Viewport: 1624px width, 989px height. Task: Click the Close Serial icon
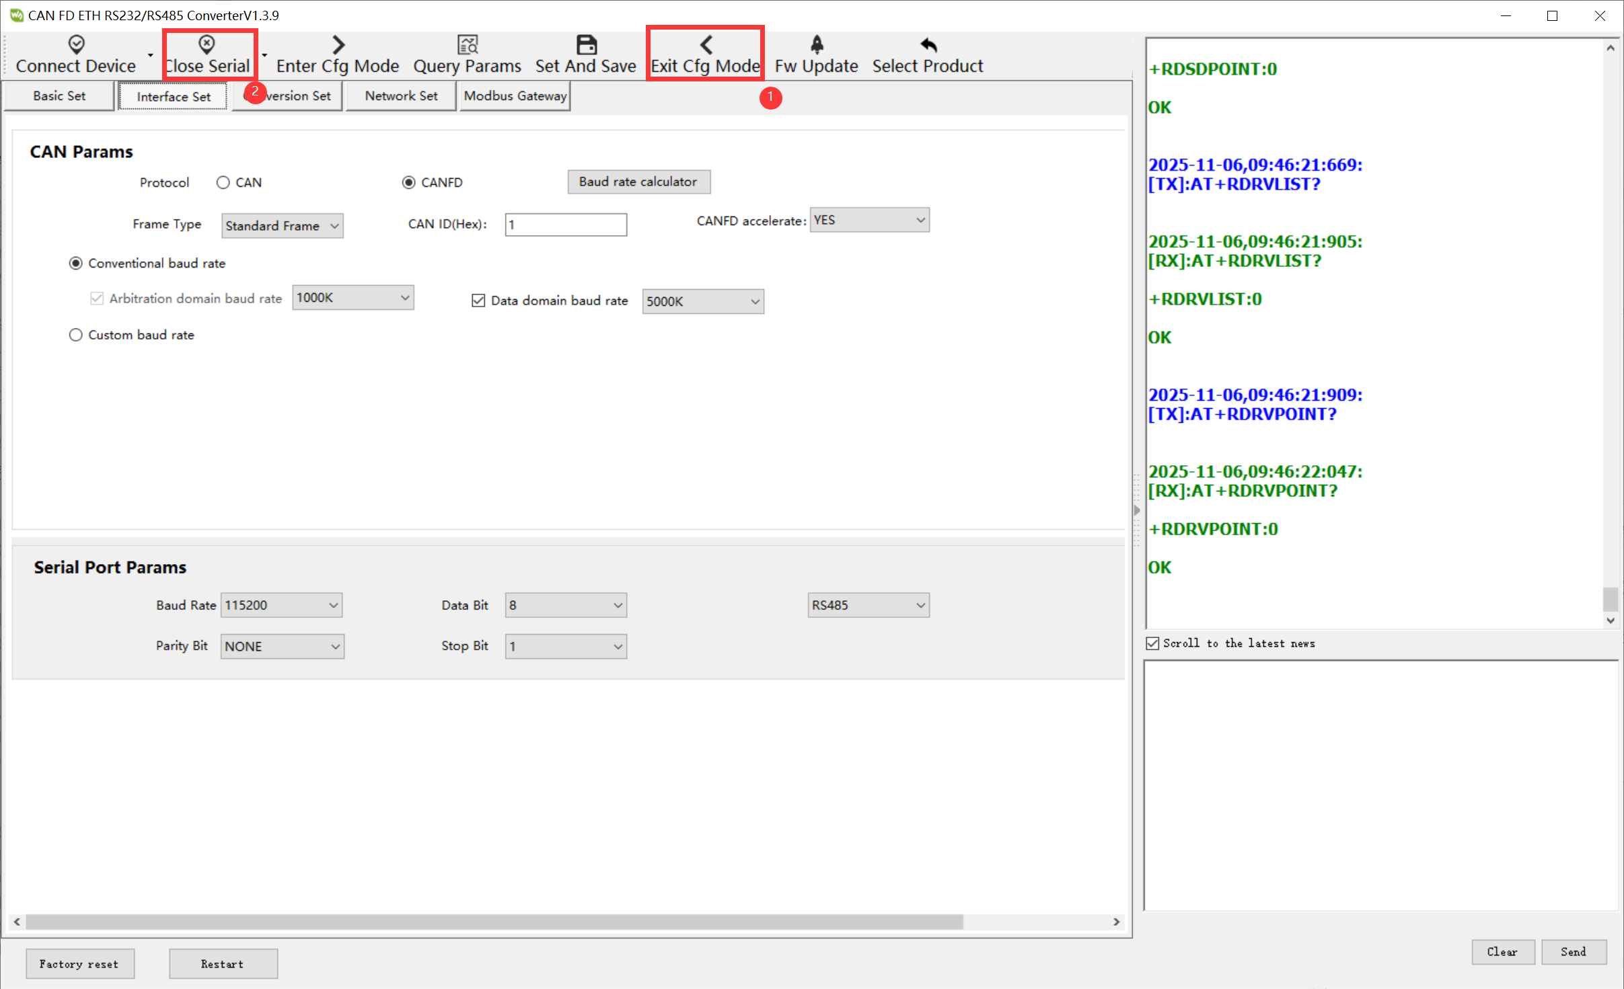207,45
